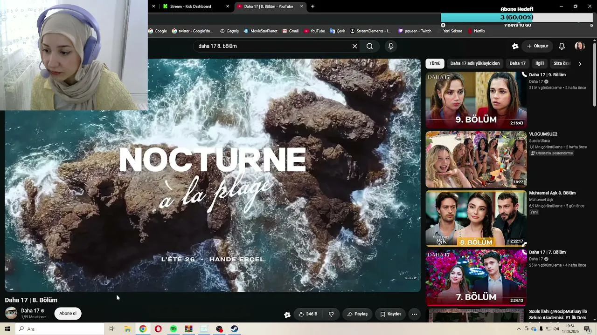597x335 pixels.
Task: Open the Yeni Sekme bookmark
Action: coord(452,31)
